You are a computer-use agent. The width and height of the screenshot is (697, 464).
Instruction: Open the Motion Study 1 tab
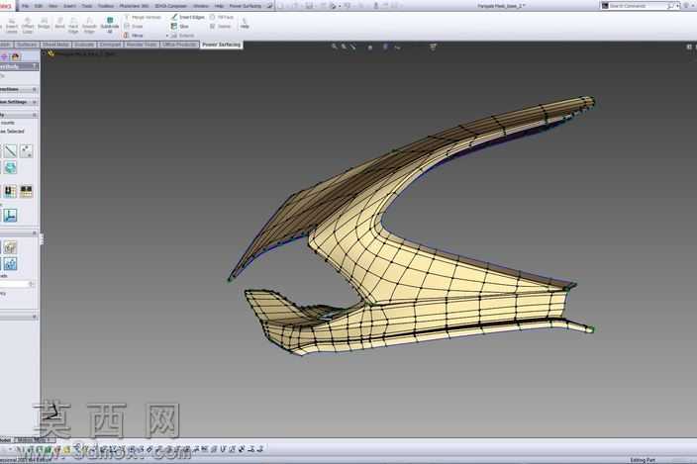click(x=34, y=440)
